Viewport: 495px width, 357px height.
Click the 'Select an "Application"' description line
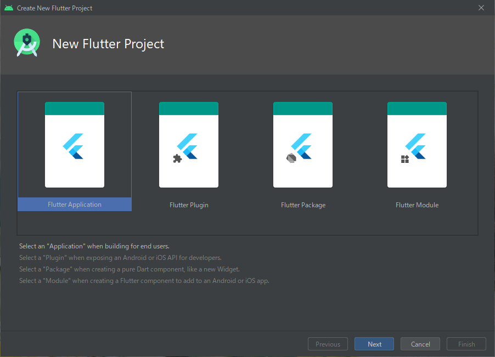click(94, 246)
